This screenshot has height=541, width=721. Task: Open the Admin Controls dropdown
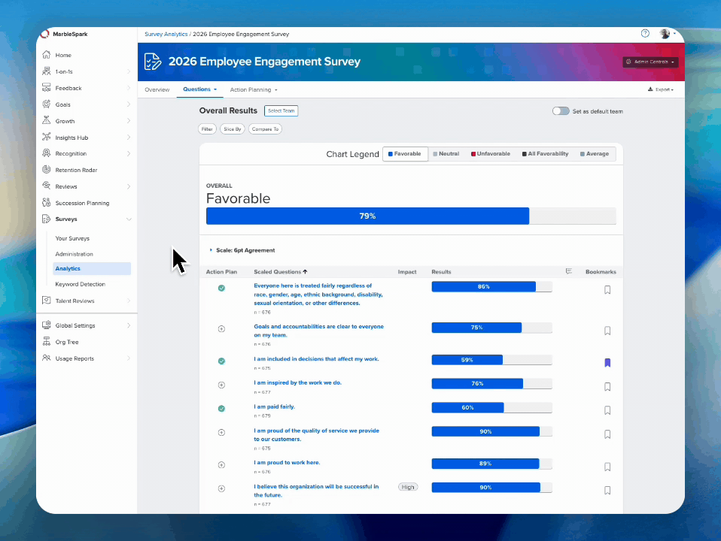click(650, 62)
